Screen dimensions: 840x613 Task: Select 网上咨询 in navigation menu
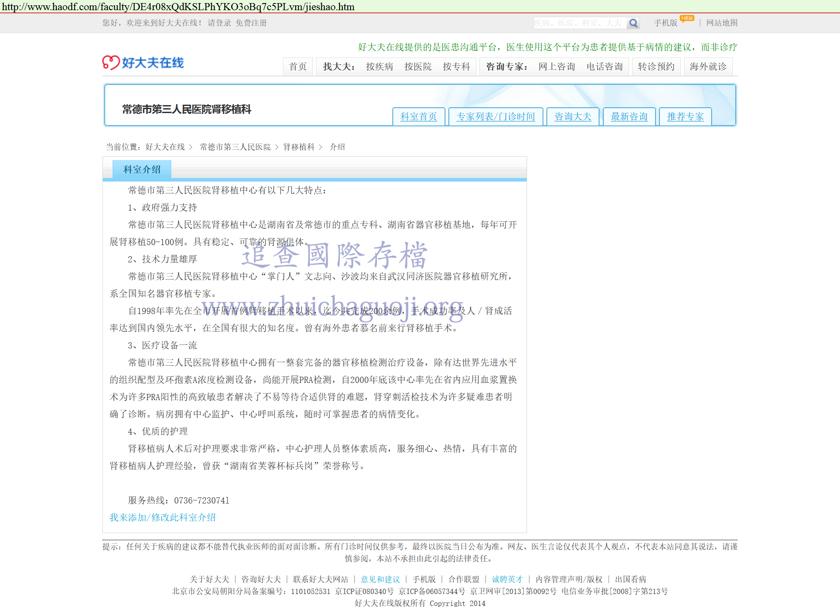(x=557, y=67)
